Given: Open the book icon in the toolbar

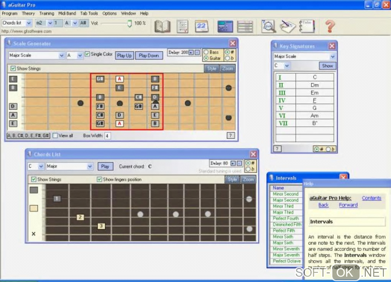Looking at the screenshot, I should (162, 26).
